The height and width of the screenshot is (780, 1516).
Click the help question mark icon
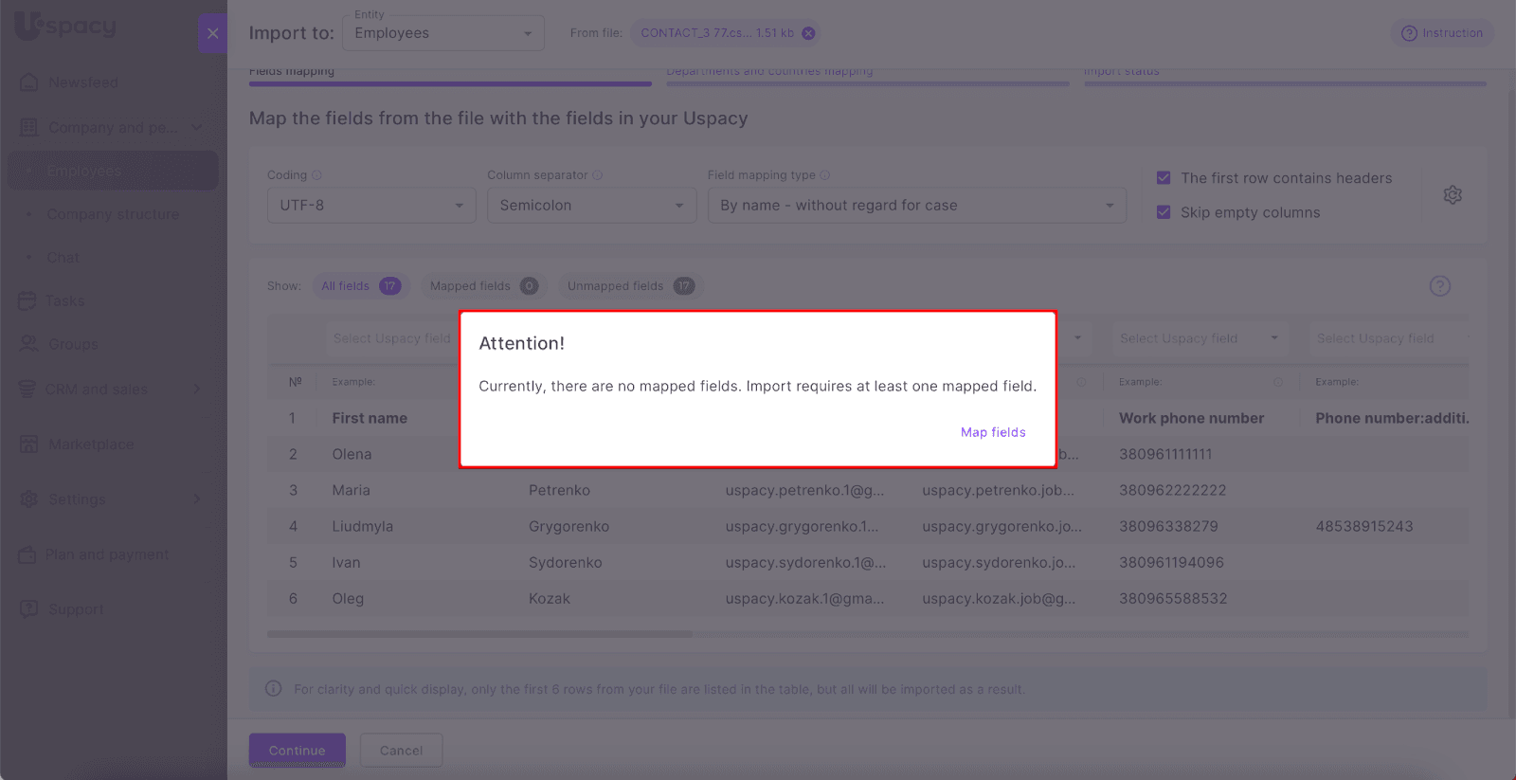[x=1439, y=286]
